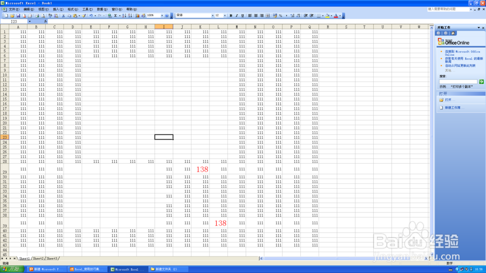Click the Print icon in the toolbar
Viewport: 486px width, 273px height.
(37, 16)
